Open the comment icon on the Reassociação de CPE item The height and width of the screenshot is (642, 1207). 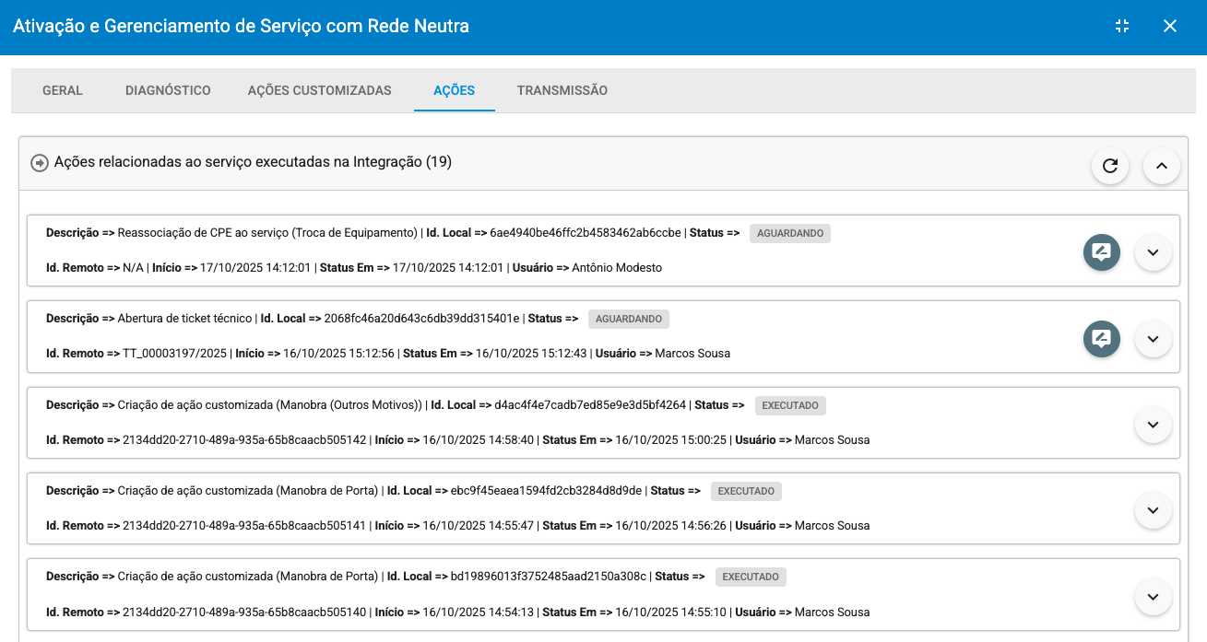click(x=1101, y=251)
